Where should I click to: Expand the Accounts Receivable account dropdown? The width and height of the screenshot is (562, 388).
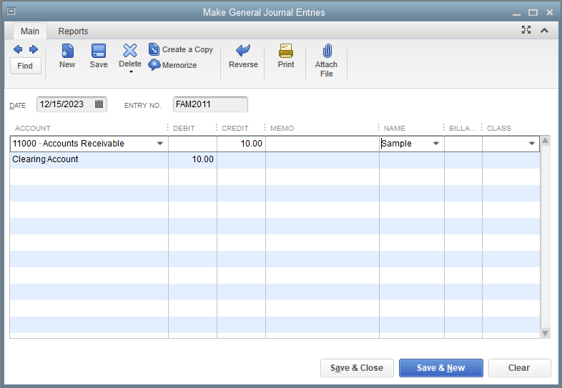(x=160, y=144)
